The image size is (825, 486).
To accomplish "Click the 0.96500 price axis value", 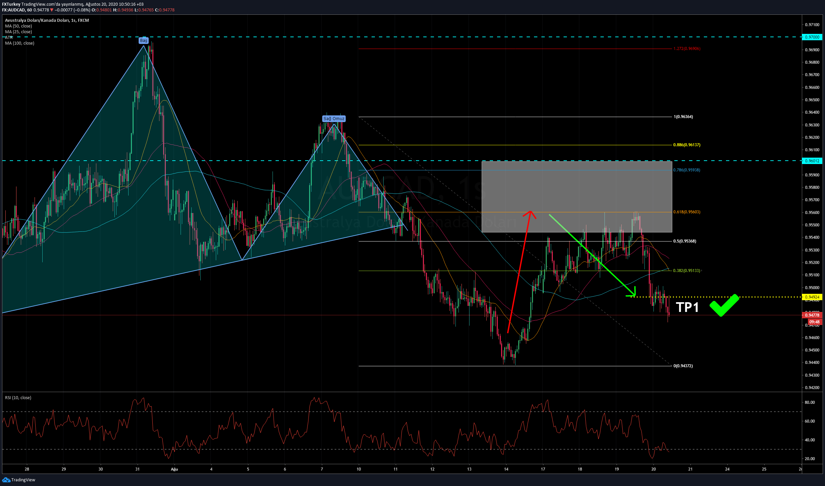I will click(812, 100).
